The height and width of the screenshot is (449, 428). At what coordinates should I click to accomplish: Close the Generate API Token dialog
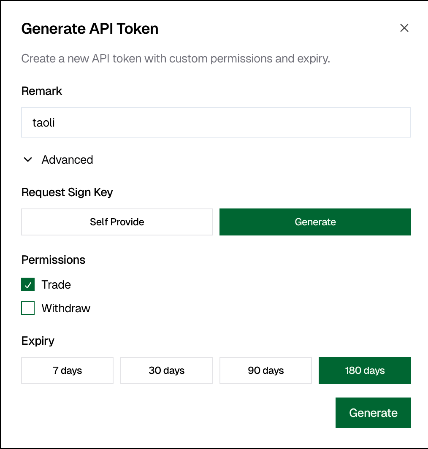point(404,28)
